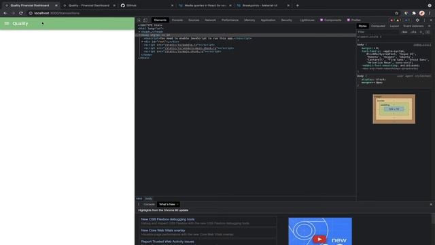Toggle the DevTools device toolbar
Screen dimensions: 435x245
[145, 20]
